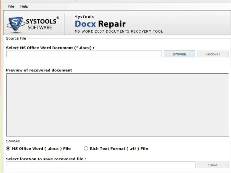Click the Save button
The image size is (231, 173).
(213, 165)
